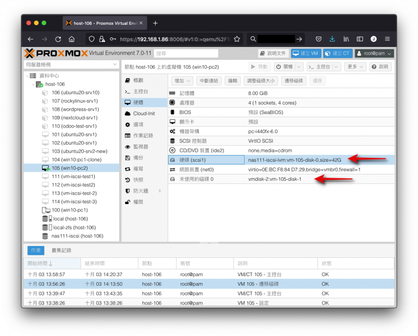
Task: Toggle the browser sidebar icon
Action: coord(360,39)
